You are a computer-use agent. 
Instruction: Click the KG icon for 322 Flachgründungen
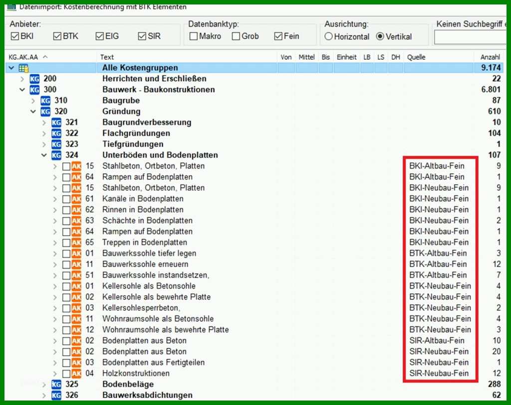pos(56,134)
